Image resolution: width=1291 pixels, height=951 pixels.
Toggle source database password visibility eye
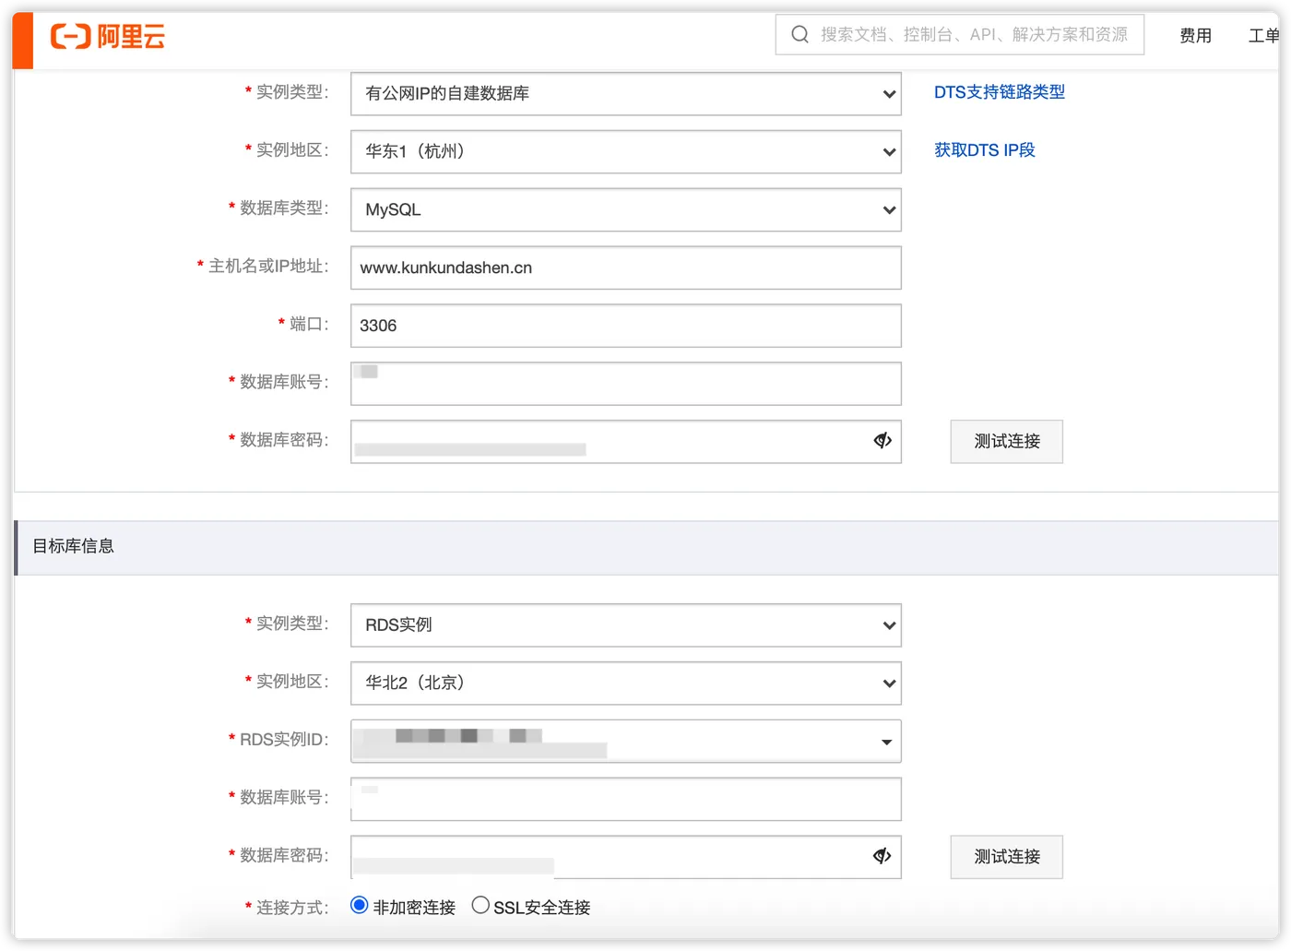pyautogui.click(x=882, y=441)
